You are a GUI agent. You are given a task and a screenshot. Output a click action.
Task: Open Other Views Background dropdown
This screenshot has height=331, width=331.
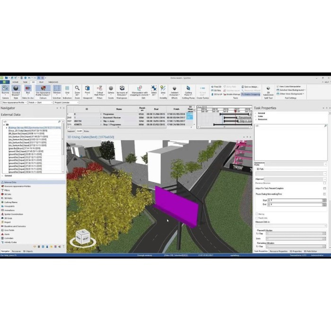(x=290, y=94)
